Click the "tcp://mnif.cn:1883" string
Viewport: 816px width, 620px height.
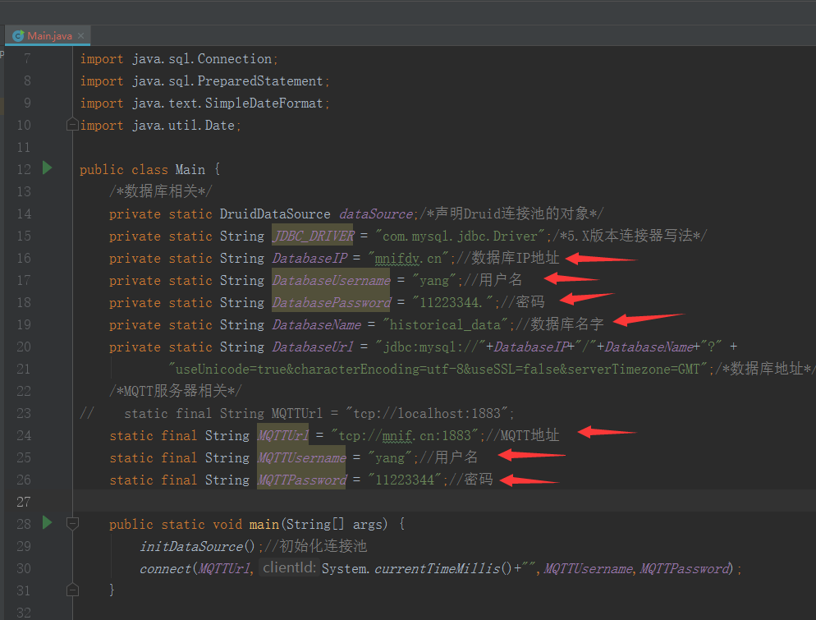coord(405,435)
